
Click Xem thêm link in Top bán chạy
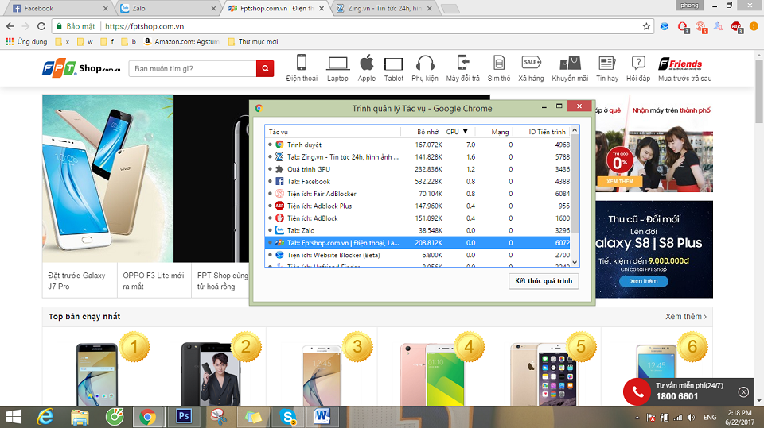(x=685, y=317)
